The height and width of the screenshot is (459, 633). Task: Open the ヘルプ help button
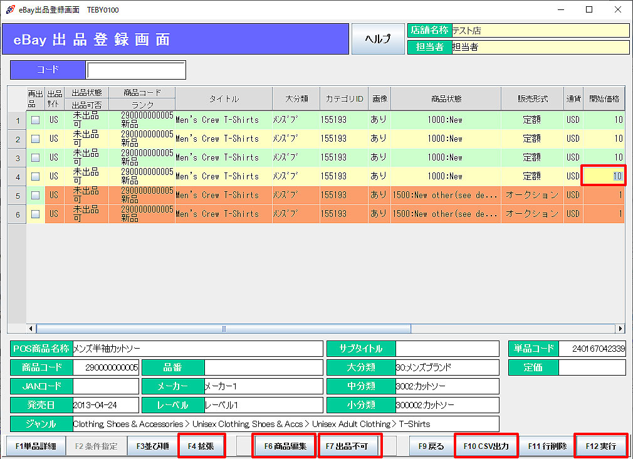[x=378, y=39]
